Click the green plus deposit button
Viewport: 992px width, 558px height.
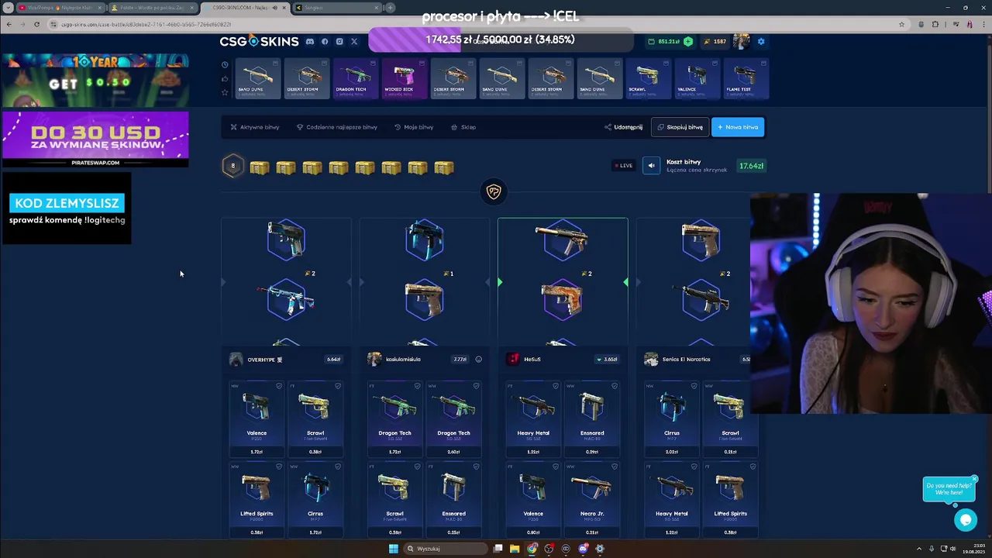688,41
